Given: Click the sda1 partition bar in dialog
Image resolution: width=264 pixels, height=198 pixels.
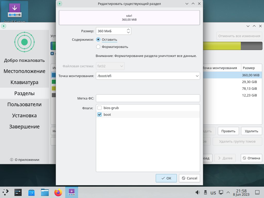Looking at the screenshot, I should (129, 18).
